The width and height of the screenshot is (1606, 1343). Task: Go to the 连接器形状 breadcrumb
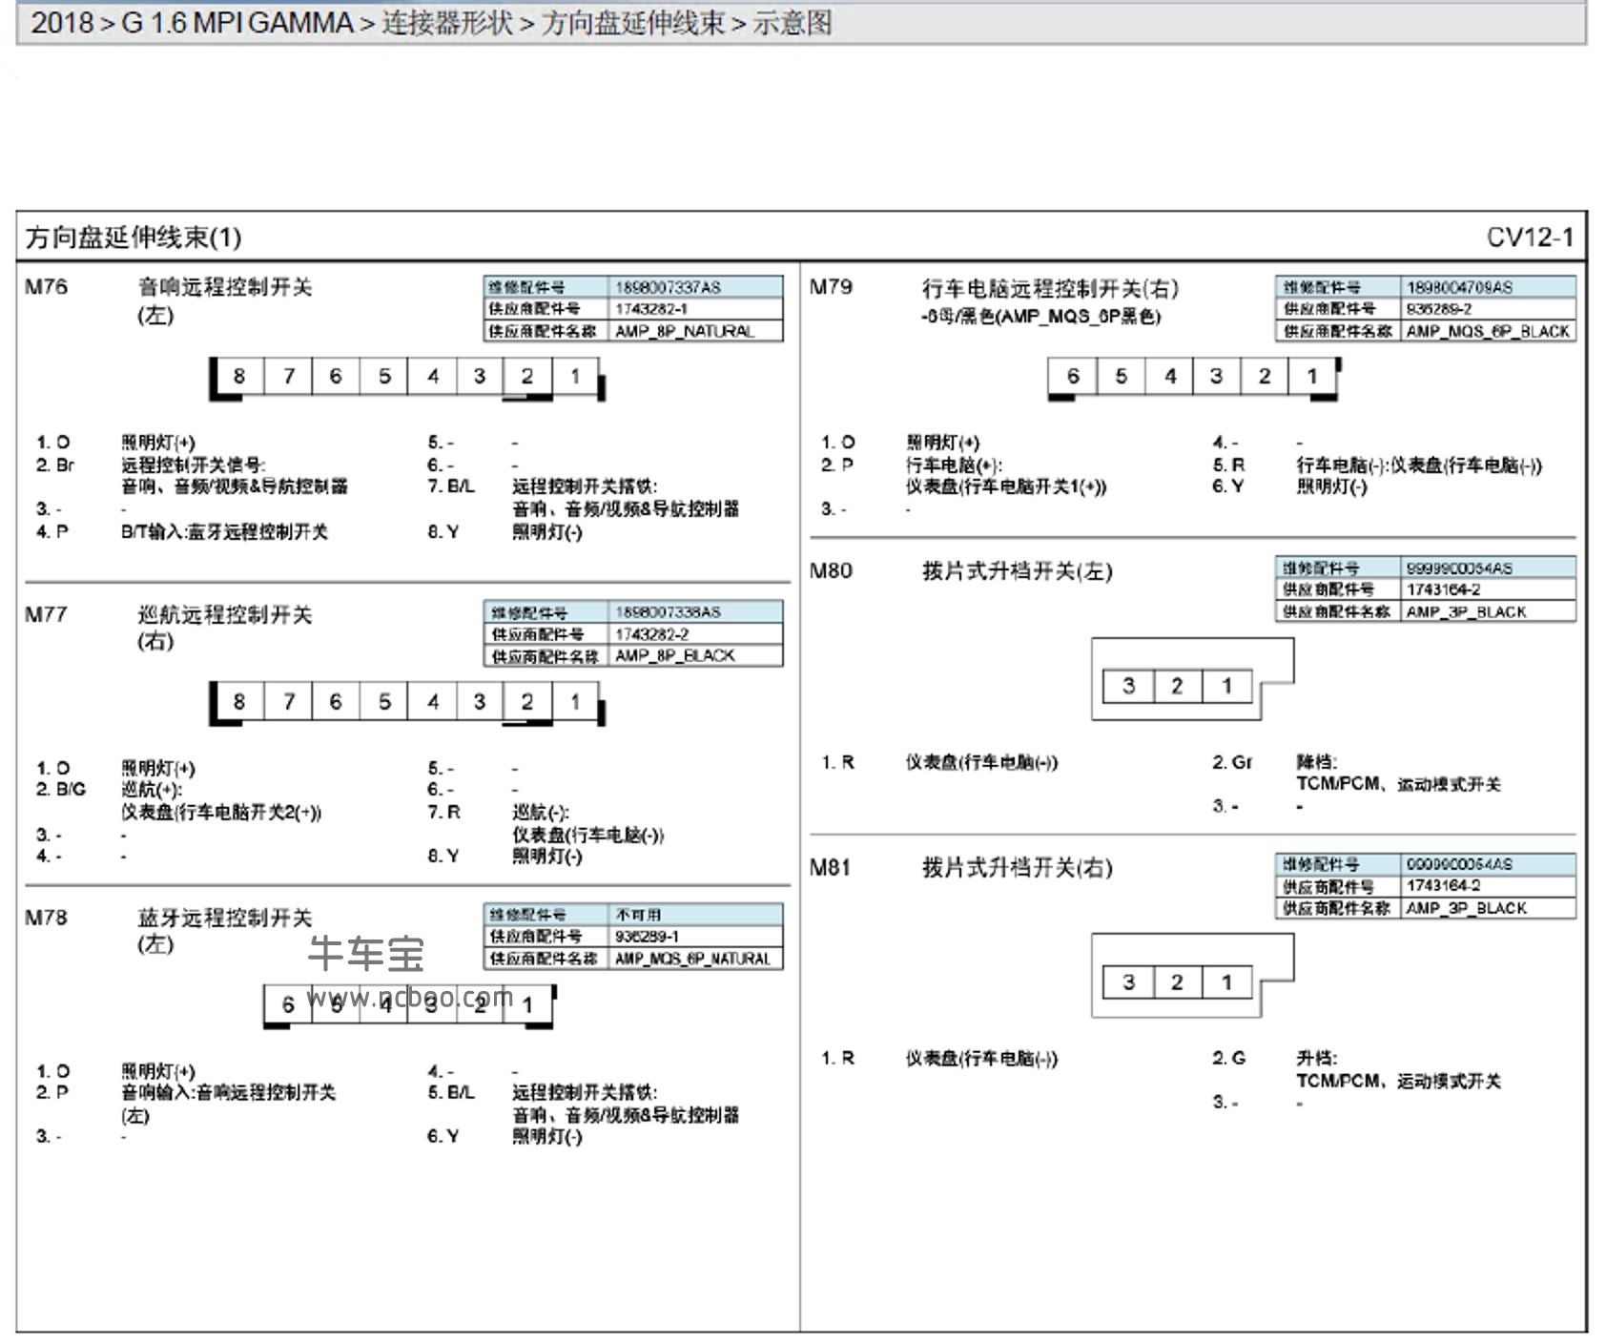click(447, 23)
